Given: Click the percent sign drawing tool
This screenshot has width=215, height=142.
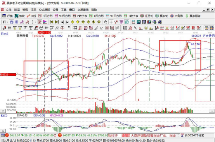Looking at the screenshot, I should point(135,28).
